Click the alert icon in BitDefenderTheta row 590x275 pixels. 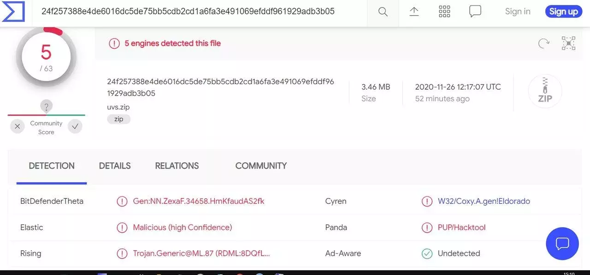[122, 201]
